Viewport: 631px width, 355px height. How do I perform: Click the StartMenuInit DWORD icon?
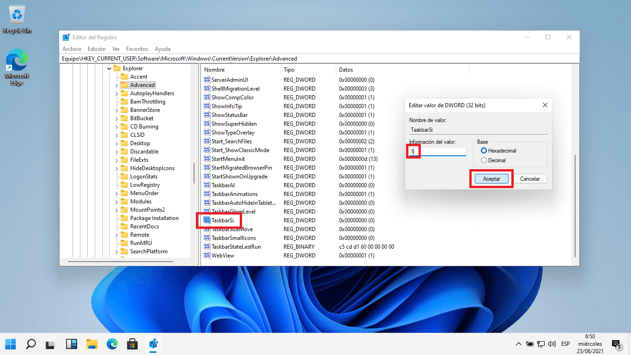pos(207,159)
